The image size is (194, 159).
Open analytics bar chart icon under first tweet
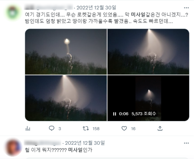tap(28, 129)
